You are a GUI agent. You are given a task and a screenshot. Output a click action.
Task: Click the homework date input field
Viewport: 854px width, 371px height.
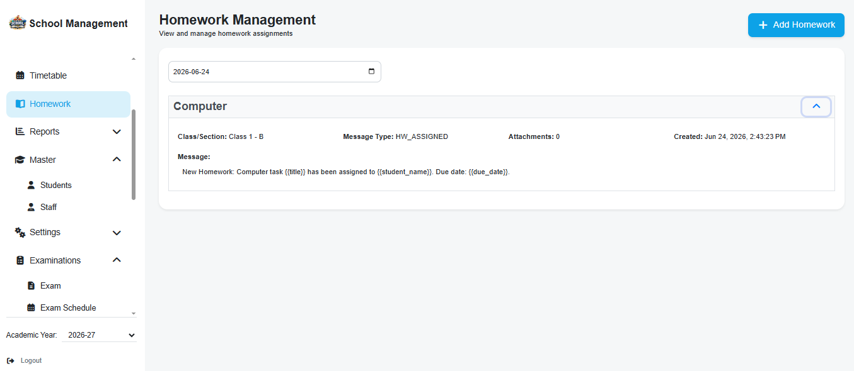click(275, 72)
